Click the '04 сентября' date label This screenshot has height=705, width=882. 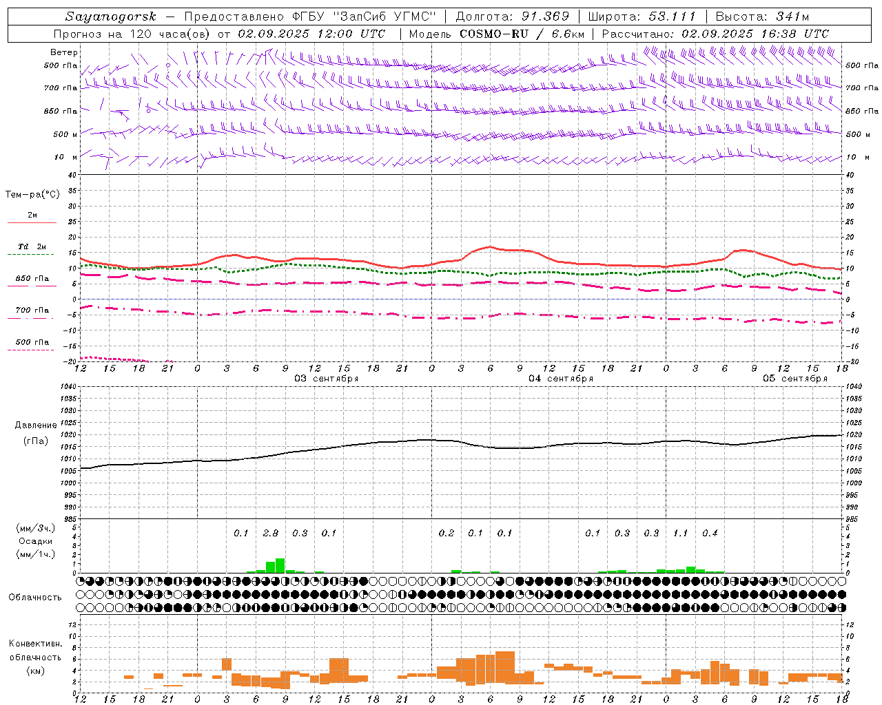tap(561, 379)
